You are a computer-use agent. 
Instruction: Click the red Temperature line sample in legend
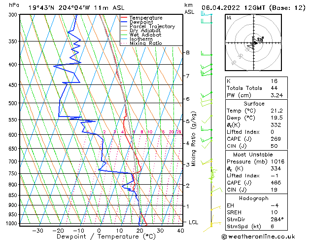(x=124, y=17)
